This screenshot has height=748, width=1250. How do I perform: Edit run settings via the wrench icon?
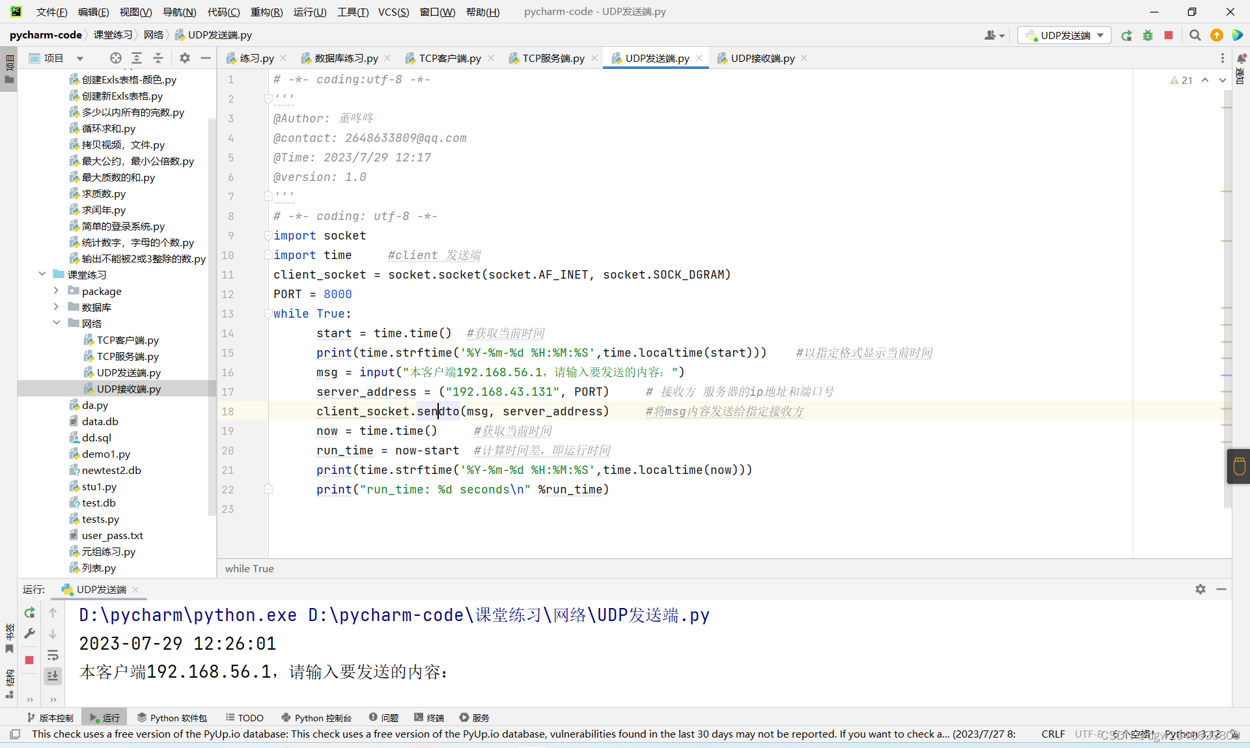tap(29, 633)
